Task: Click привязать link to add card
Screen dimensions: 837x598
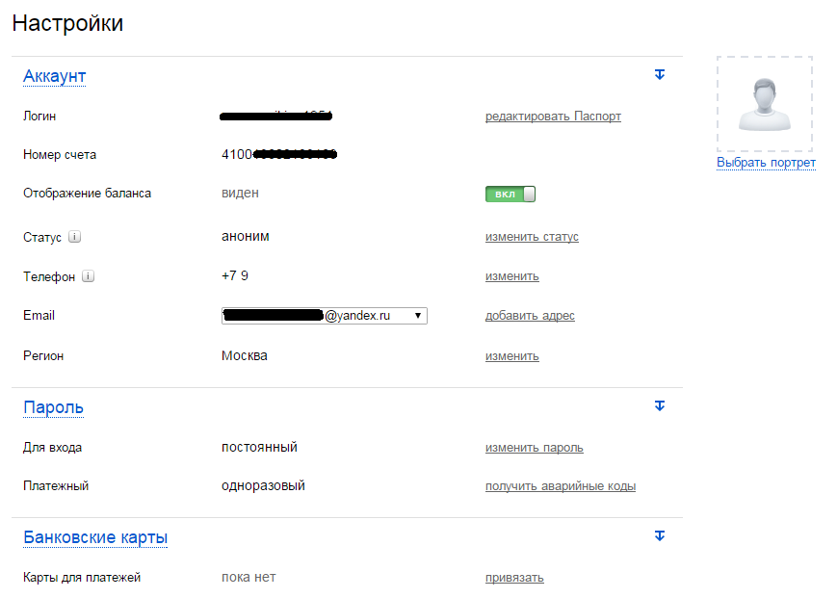Action: (x=514, y=578)
